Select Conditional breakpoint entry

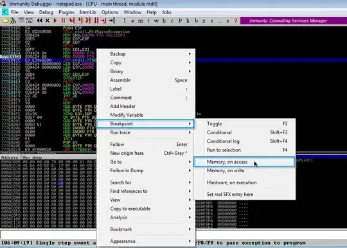point(245,132)
